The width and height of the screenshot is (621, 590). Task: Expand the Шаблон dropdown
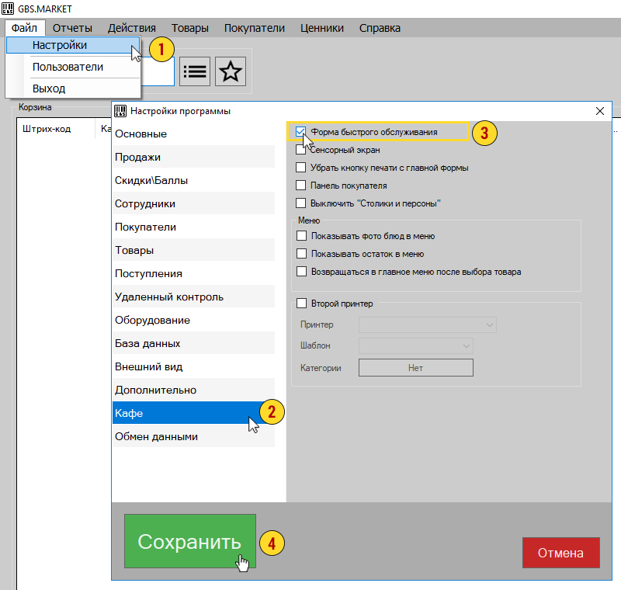point(416,345)
